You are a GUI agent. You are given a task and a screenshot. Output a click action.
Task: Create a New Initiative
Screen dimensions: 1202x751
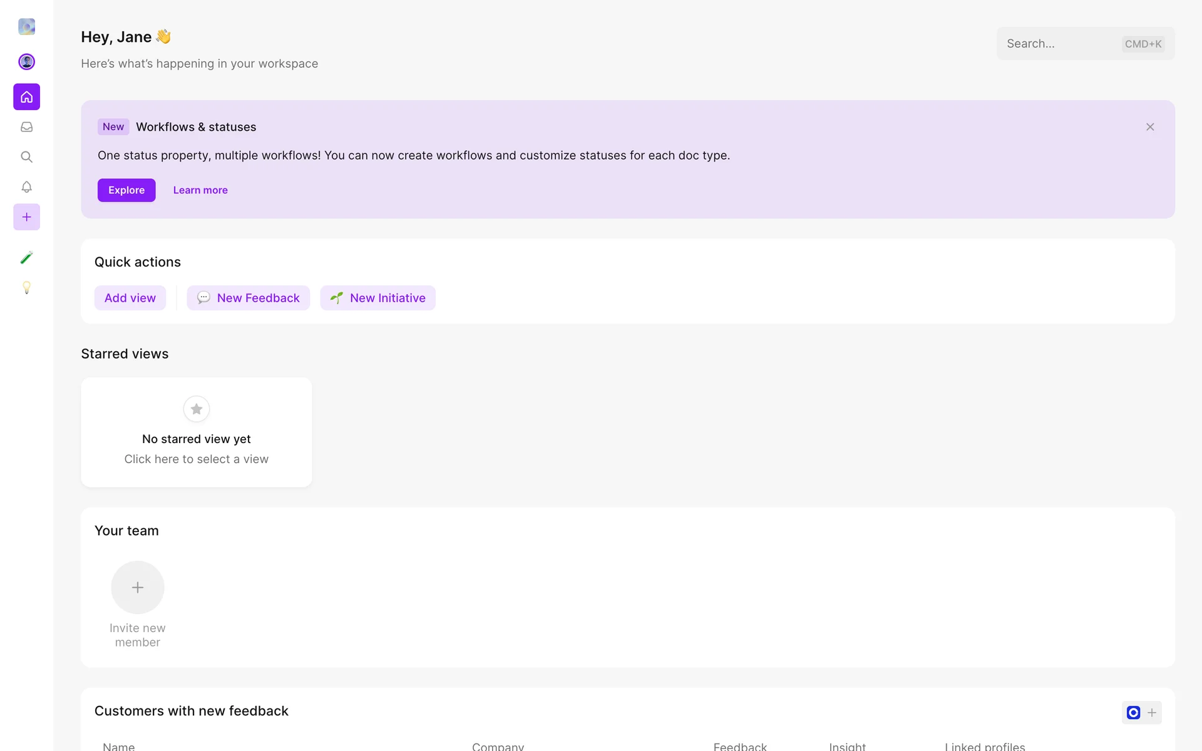point(378,298)
